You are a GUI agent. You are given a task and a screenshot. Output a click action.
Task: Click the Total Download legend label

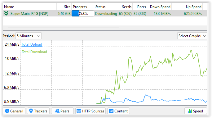pyautogui.click(x=34, y=52)
